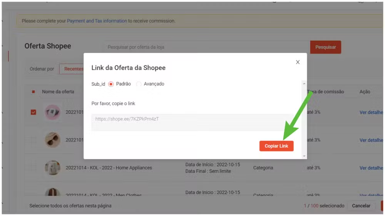Click the Copiar Link button

(276, 146)
